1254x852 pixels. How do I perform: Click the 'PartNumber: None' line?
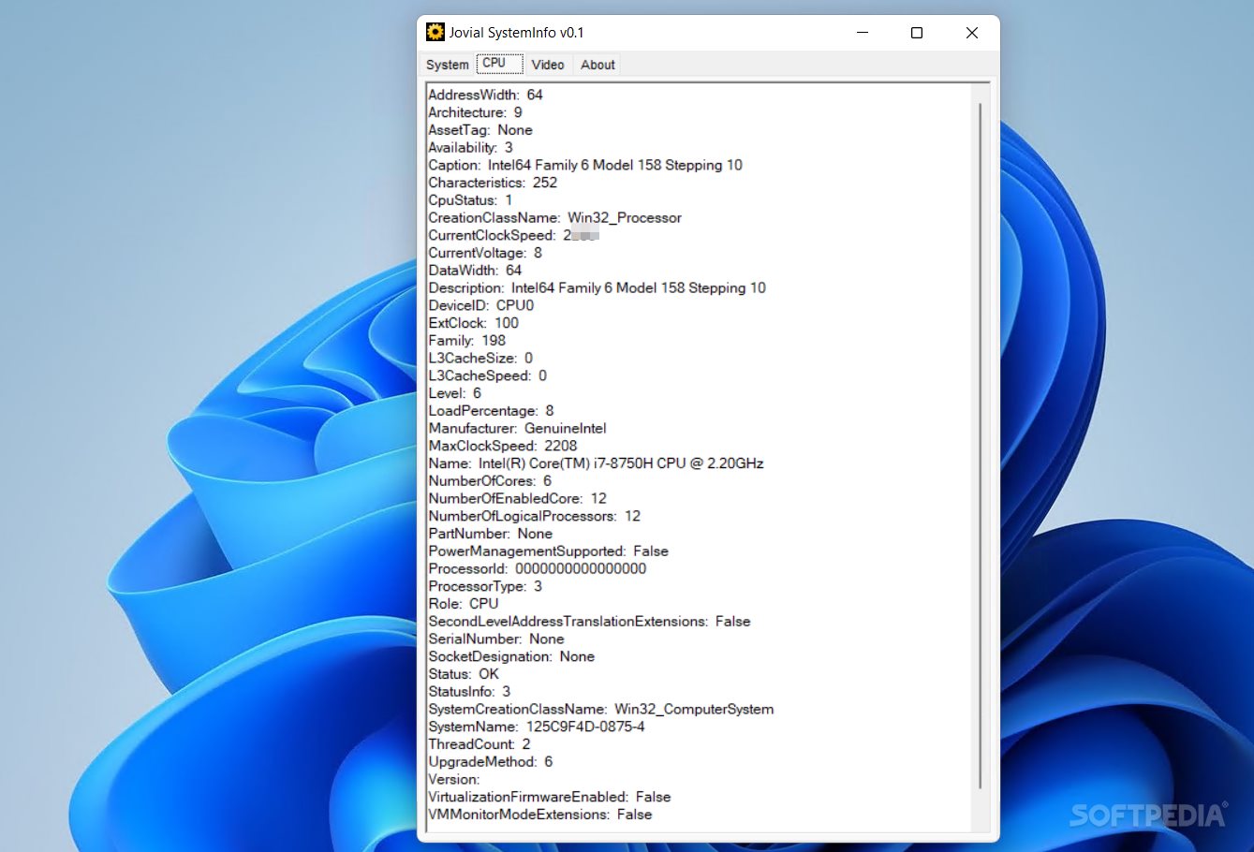coord(490,534)
